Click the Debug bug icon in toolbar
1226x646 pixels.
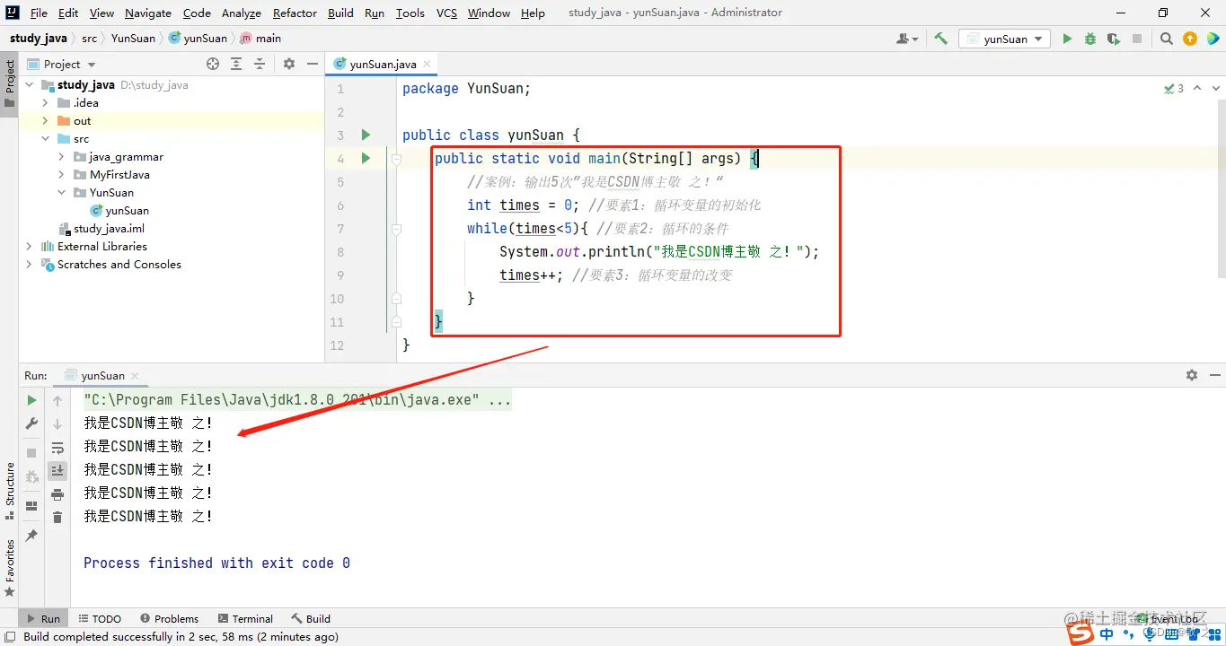click(1090, 39)
